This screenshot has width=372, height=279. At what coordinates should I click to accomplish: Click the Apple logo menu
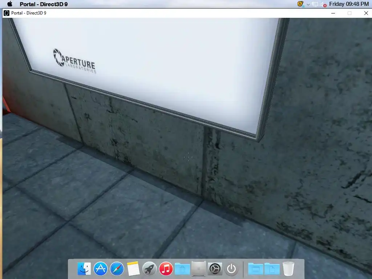click(x=10, y=4)
